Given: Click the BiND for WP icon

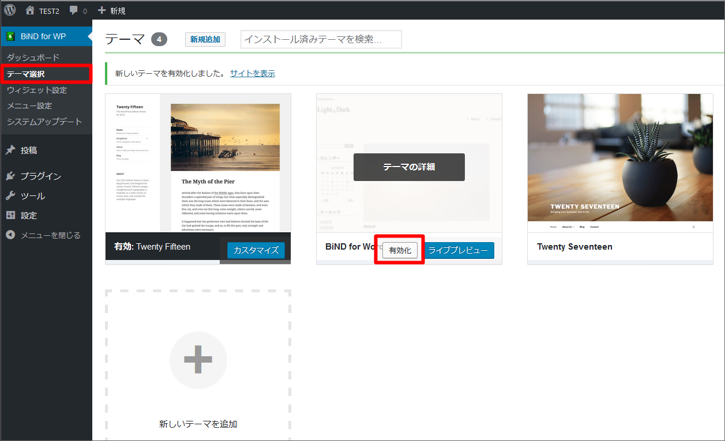Looking at the screenshot, I should (x=10, y=36).
